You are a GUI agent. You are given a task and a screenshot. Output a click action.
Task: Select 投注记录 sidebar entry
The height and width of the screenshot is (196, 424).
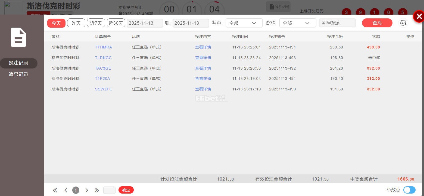18,63
